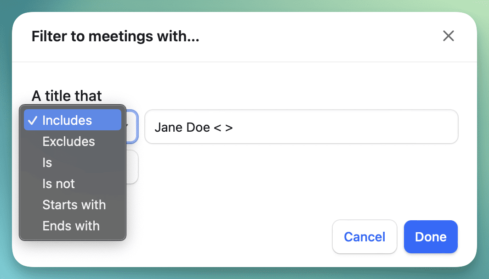Select the Includes option
The width and height of the screenshot is (489, 279).
pyautogui.click(x=67, y=120)
